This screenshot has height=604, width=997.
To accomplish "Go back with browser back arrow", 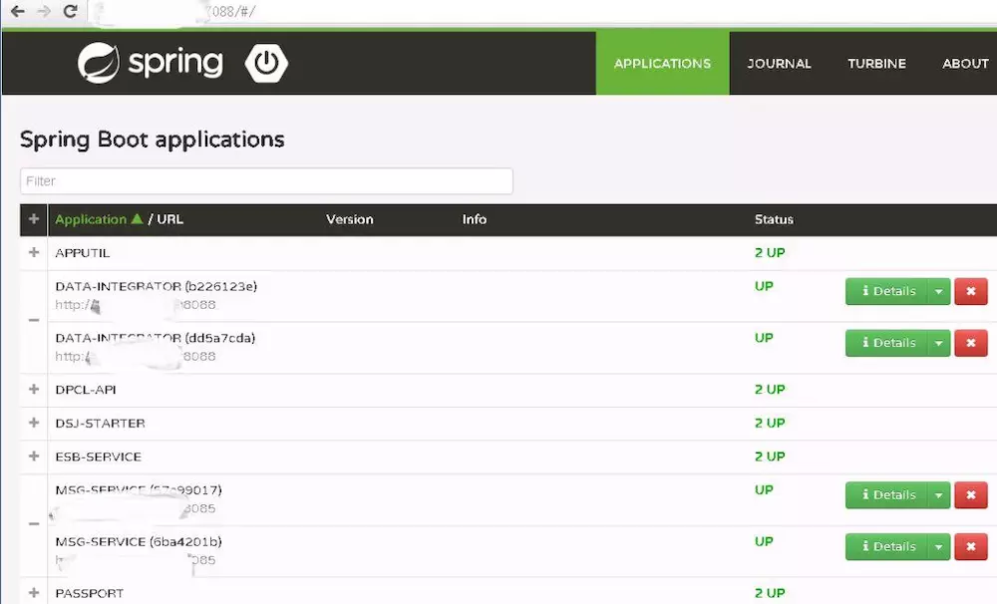I will [18, 11].
